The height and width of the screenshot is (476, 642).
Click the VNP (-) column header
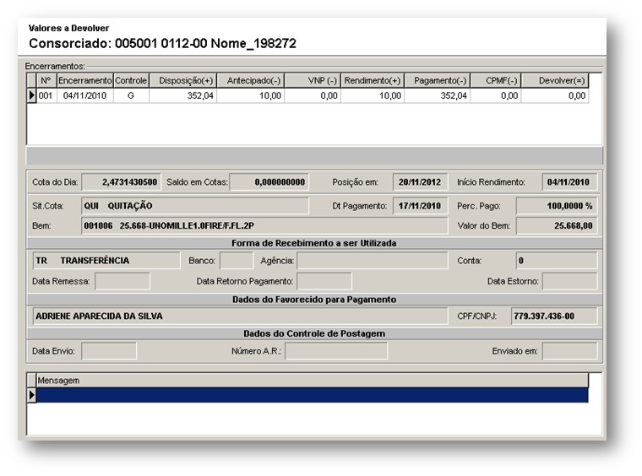point(313,80)
